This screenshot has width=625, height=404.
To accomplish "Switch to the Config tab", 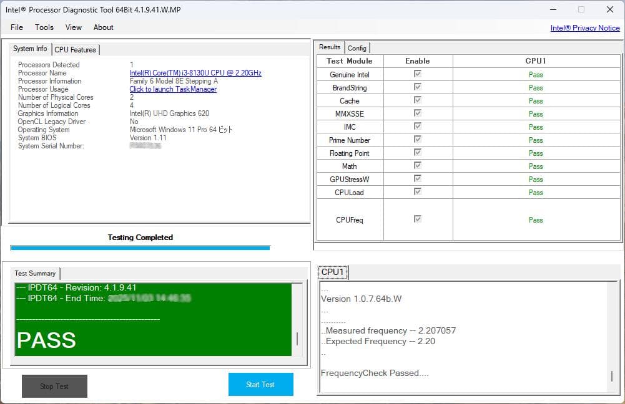I will coord(357,47).
